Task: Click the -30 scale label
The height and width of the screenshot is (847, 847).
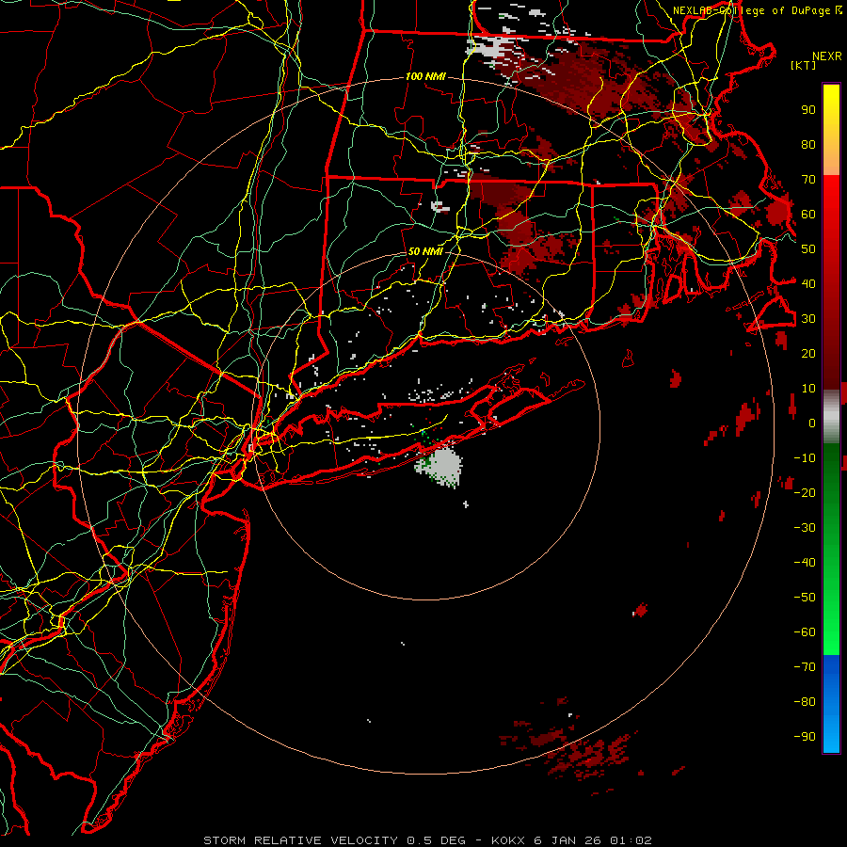Action: click(805, 528)
